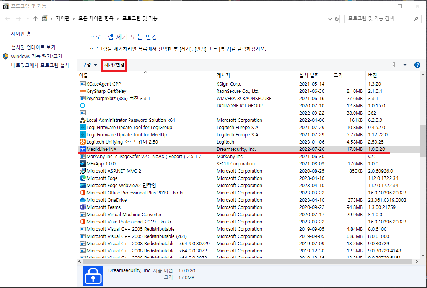Click the 제어판 breadcrumb item
This screenshot has height=288, width=427.
[63, 18]
